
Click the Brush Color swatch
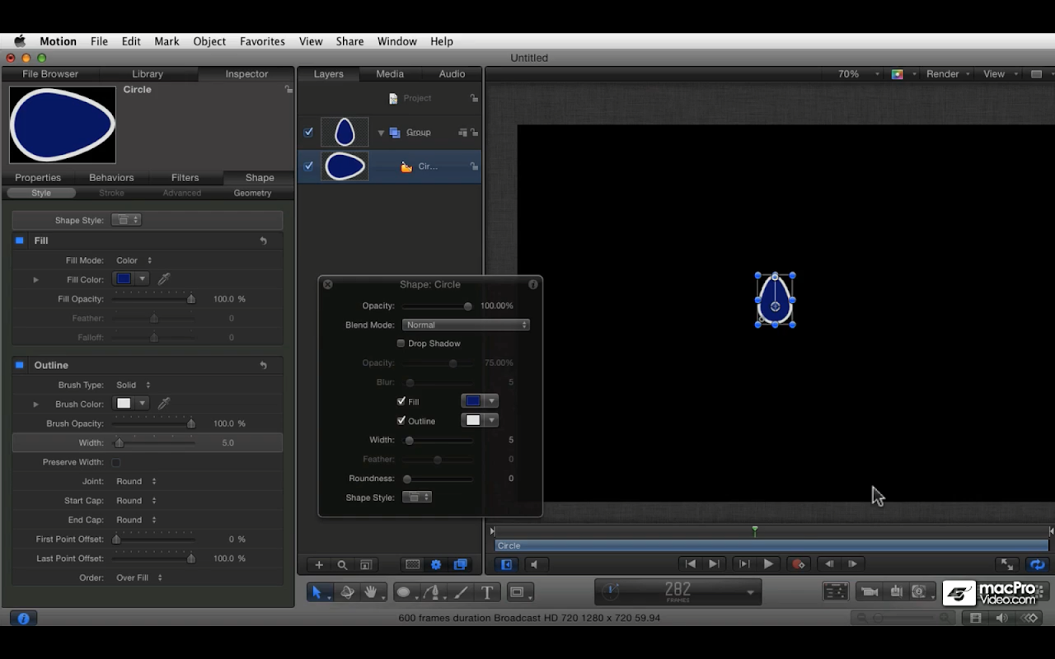[124, 404]
